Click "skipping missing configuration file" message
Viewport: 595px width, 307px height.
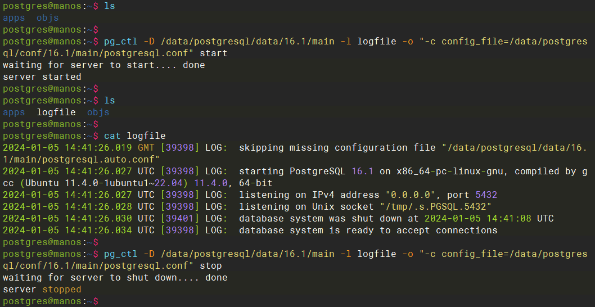click(337, 147)
